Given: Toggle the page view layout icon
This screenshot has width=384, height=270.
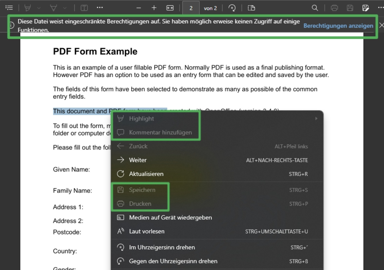Looking at the screenshot, I should [x=251, y=8].
